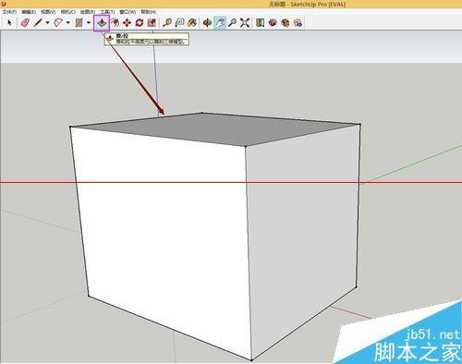Pick the Scale tool

[152, 23]
